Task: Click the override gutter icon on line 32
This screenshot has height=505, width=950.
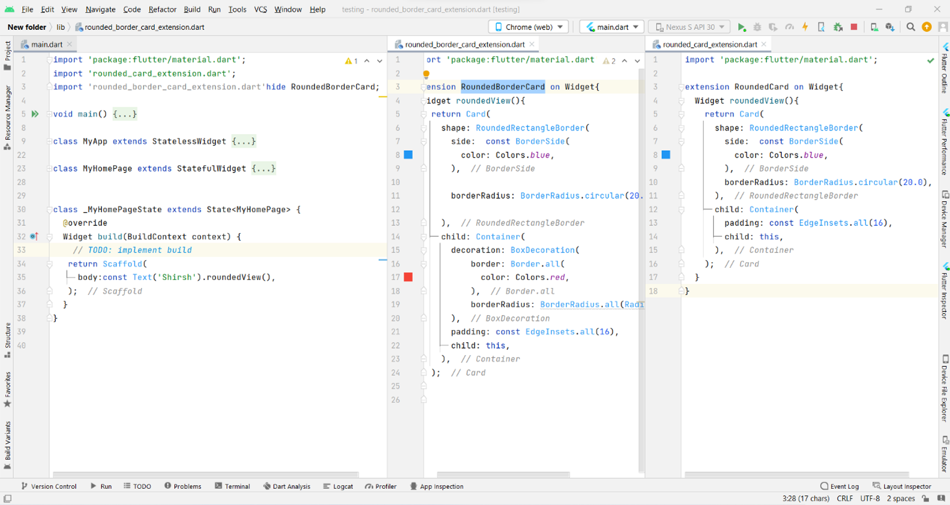Action: (34, 236)
